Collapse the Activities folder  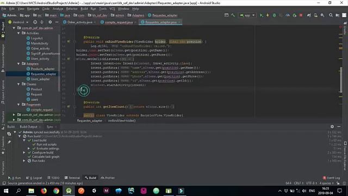[18, 33]
